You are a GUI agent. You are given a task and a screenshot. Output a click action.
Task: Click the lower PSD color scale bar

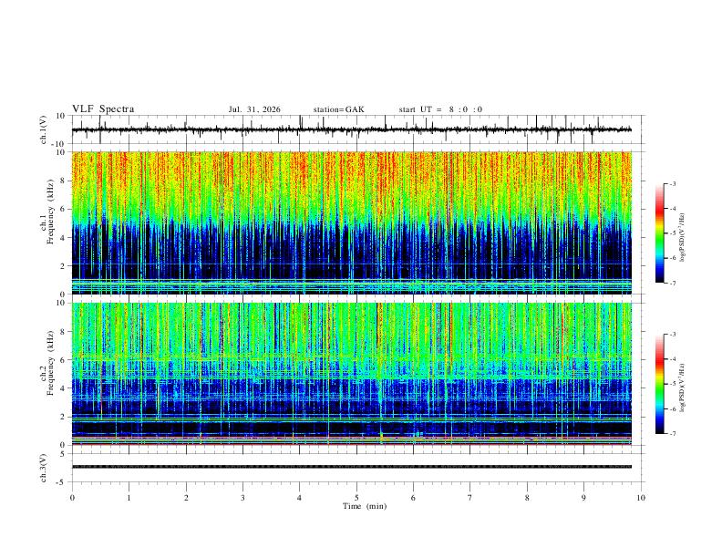point(660,384)
